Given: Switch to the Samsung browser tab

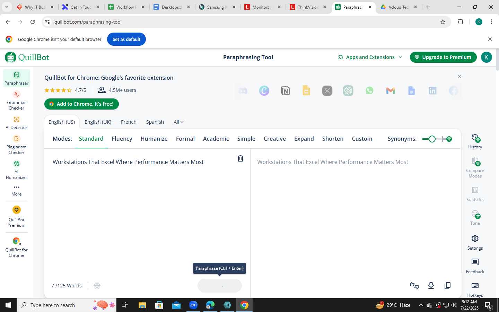Looking at the screenshot, I should [217, 7].
